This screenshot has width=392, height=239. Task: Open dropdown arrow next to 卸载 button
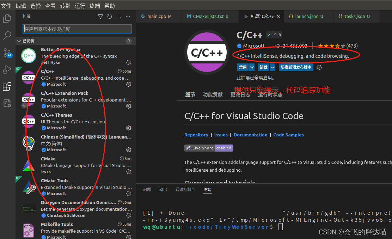[x=272, y=67]
